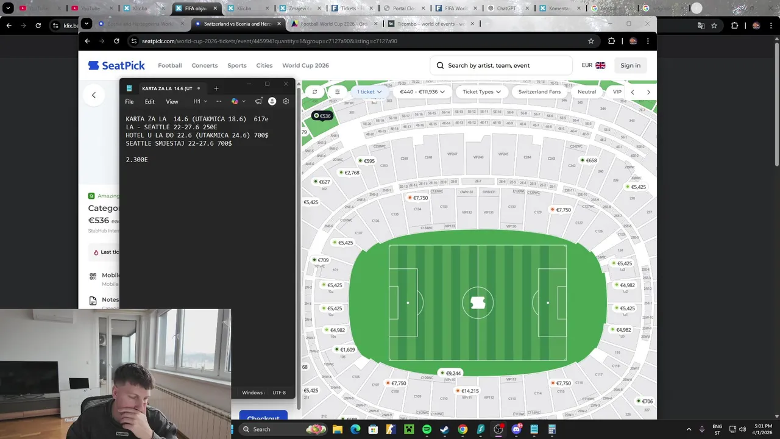The width and height of the screenshot is (780, 439).
Task: Click the search magnifier icon in SeatPick
Action: (x=440, y=65)
